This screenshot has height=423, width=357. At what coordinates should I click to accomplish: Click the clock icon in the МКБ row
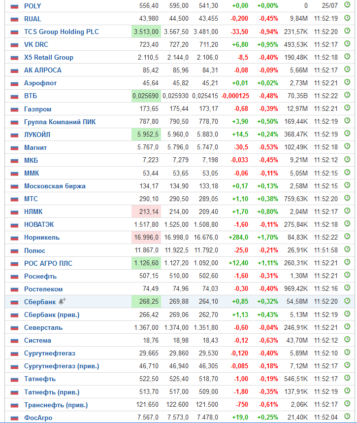[347, 159]
